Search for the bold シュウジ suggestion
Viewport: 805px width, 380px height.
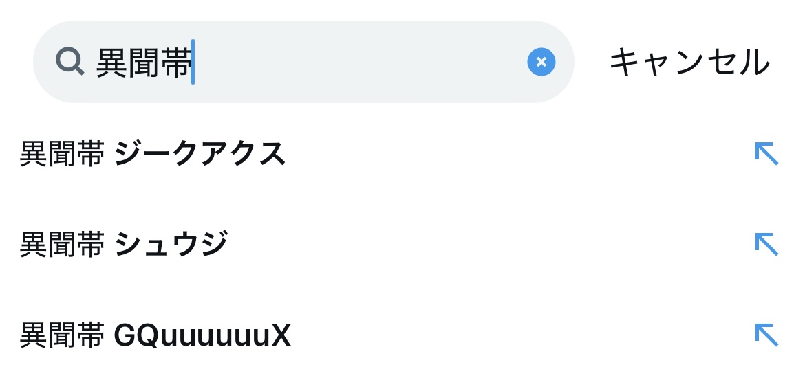click(171, 245)
